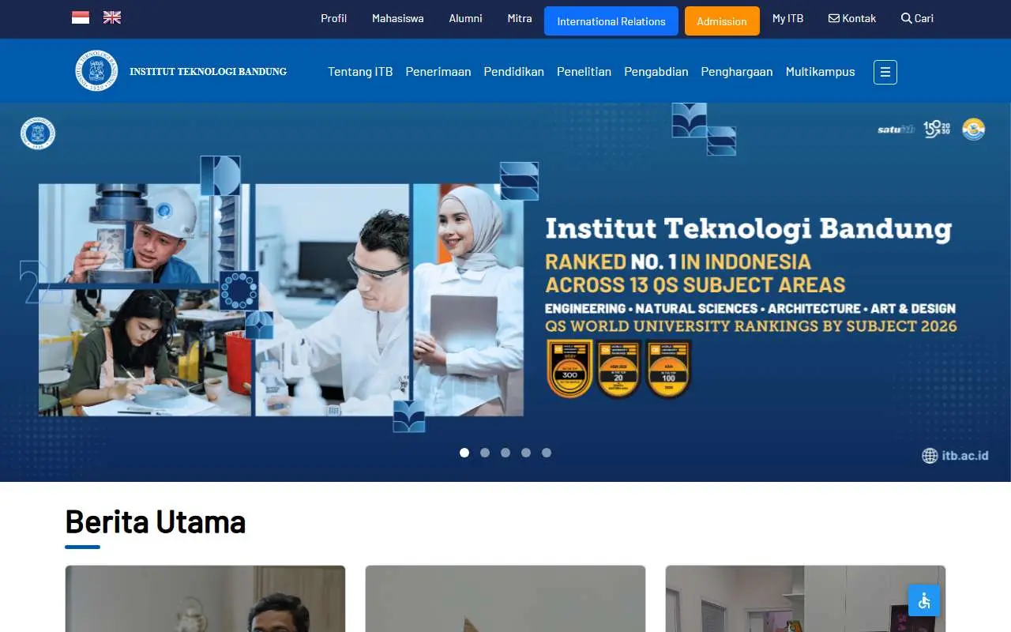Open My ITB link
Image resolution: width=1011 pixels, height=632 pixels.
click(788, 18)
